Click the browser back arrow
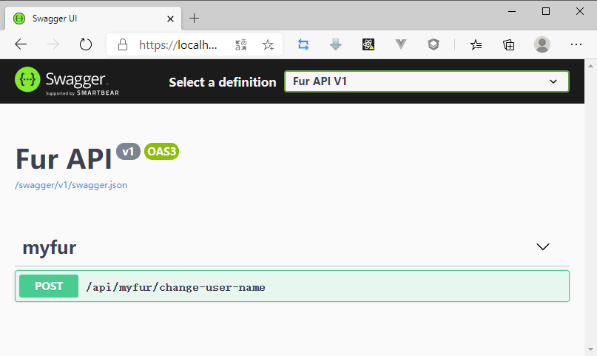 coord(21,44)
